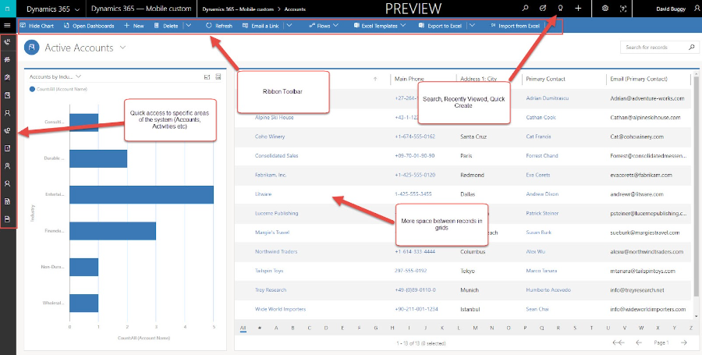Click the chart's view records icon

[218, 77]
